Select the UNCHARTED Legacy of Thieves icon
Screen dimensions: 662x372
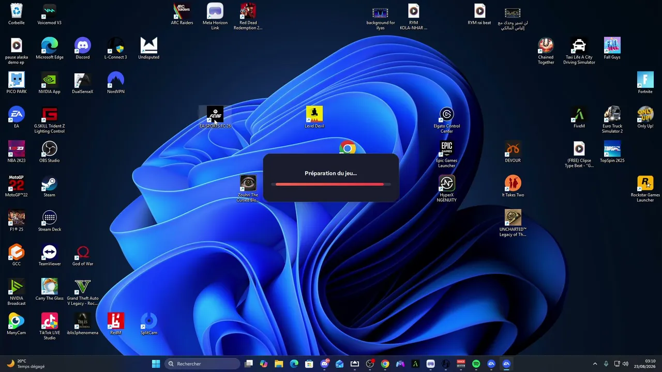(x=513, y=223)
